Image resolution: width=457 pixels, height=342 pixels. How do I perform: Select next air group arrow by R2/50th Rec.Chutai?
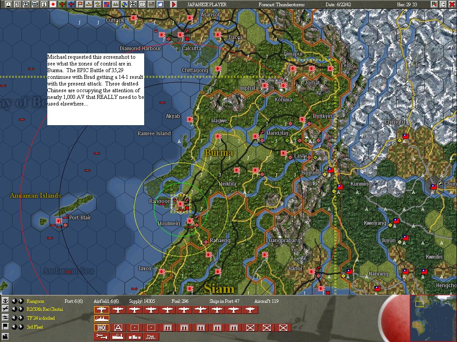pyautogui.click(x=21, y=309)
